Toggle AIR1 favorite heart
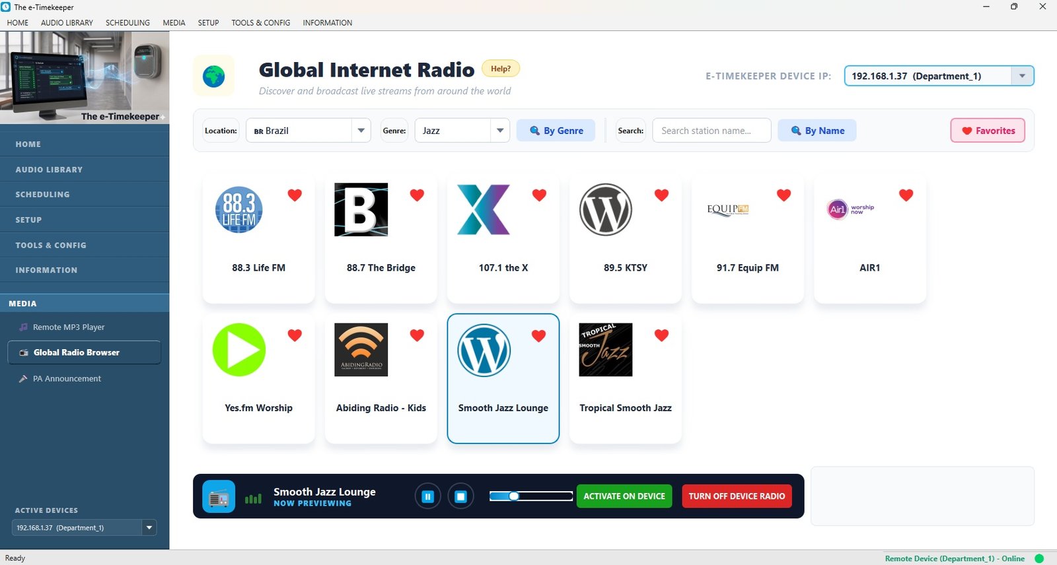The width and height of the screenshot is (1057, 565). pos(906,195)
